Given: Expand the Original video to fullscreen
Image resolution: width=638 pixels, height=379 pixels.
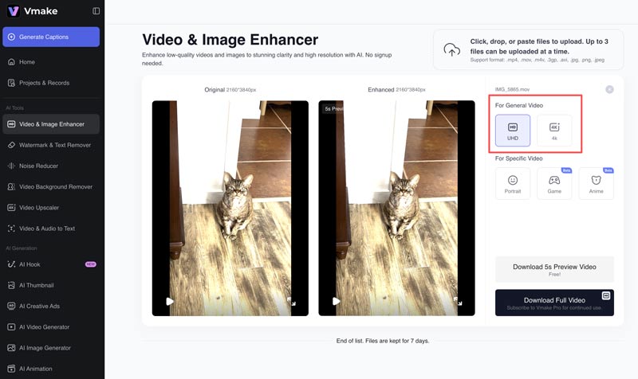Looking at the screenshot, I should point(292,302).
